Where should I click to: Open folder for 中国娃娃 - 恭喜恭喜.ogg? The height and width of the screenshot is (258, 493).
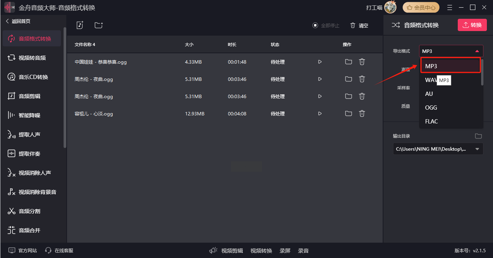tap(348, 62)
